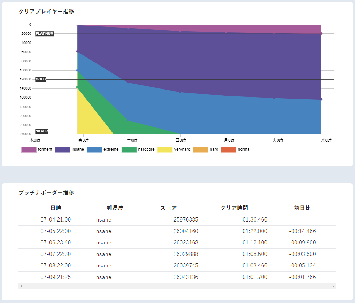This screenshot has width=355, height=303.
Task: Toggle the torment legend swatch
Action: (29, 150)
